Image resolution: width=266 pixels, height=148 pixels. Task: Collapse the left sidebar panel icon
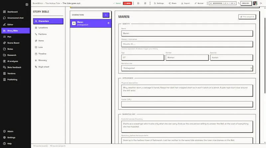tap(27, 5)
